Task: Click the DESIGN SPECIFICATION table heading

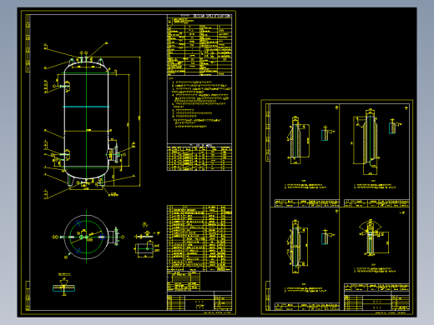Action: pyautogui.click(x=212, y=16)
